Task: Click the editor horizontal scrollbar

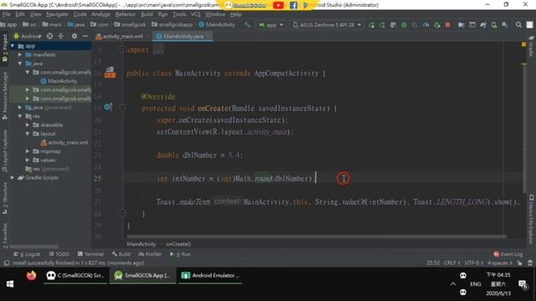Action: tap(317, 236)
